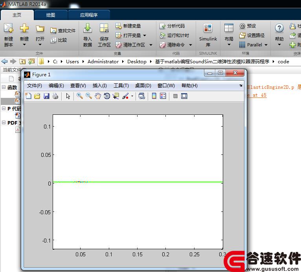Screen dimensions: 301x272
Task: Click Print Figure icon
Action: pyautogui.click(x=55, y=96)
